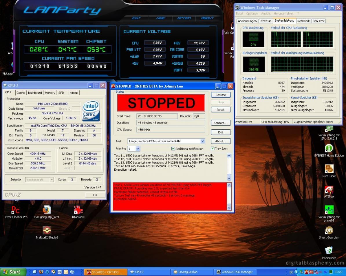Click OK button in CPU-Z
Screen dimensions: 346x276
(95, 195)
